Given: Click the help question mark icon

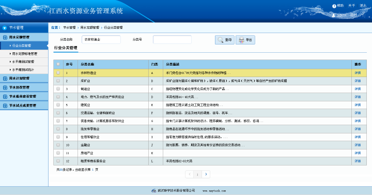Looking at the screenshot, I should tap(334, 6).
